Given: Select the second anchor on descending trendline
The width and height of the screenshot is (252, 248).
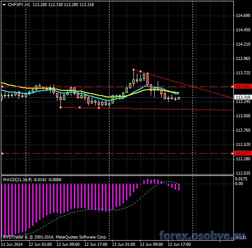Looking at the screenshot, I should tap(140, 72).
